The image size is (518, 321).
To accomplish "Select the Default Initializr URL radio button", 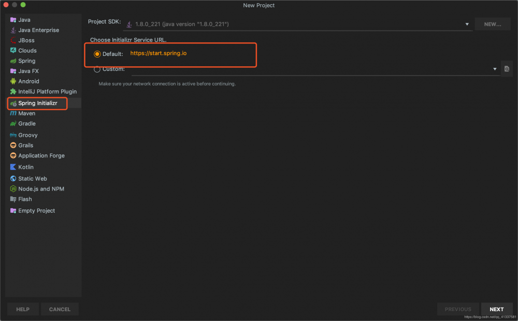I will point(97,54).
